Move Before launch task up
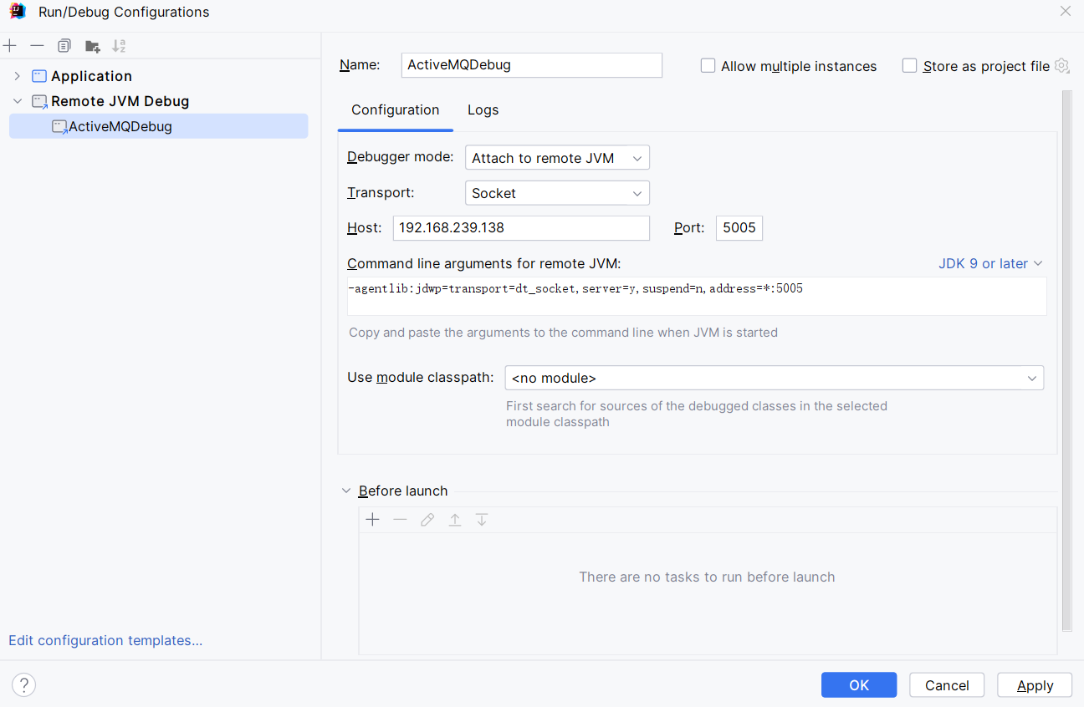The image size is (1084, 707). click(x=455, y=520)
